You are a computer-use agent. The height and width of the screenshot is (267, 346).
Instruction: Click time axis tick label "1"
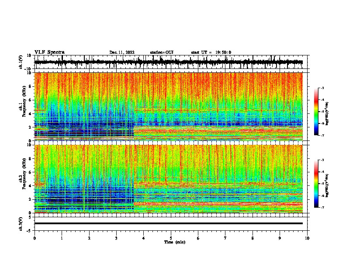pyautogui.click(x=62, y=238)
